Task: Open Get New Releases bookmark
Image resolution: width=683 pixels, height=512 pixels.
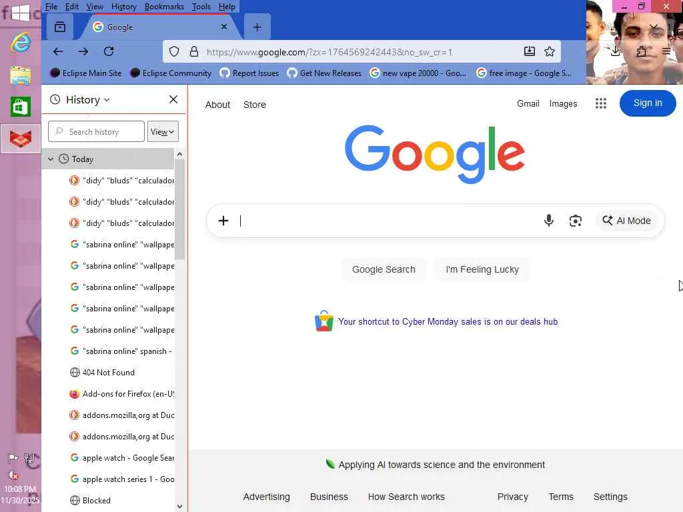Action: (x=325, y=73)
